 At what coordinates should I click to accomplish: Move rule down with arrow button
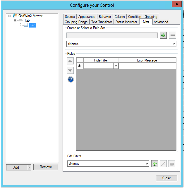[x=70, y=70]
